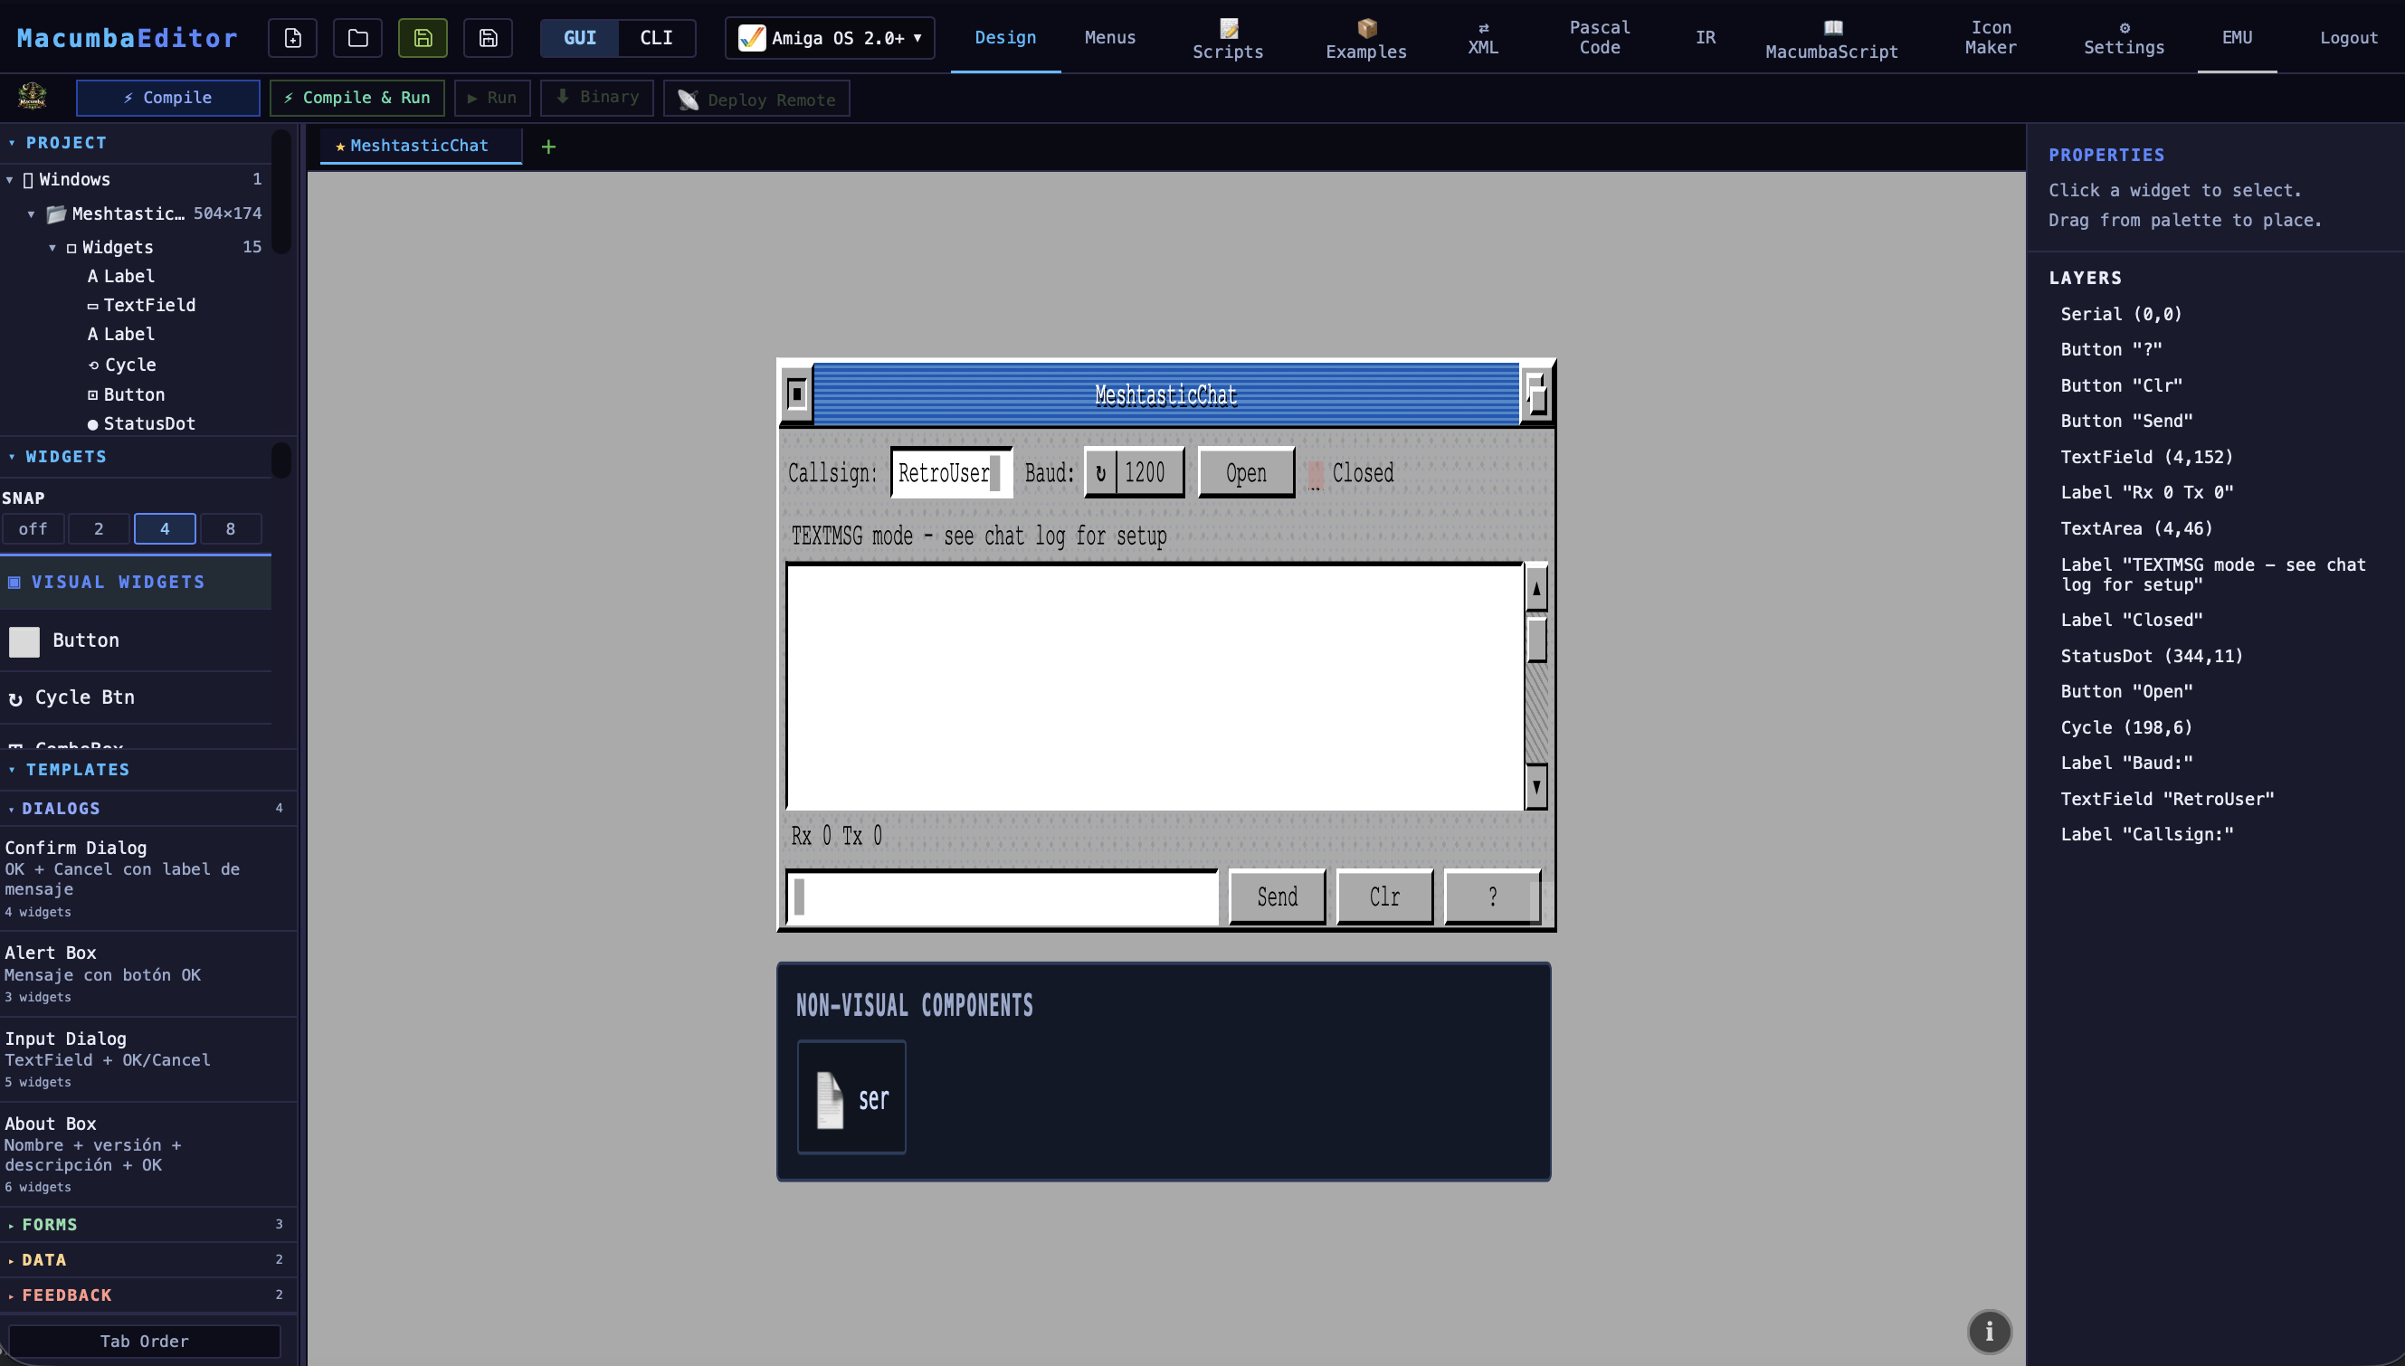Click the scroll up arrow in chat log
The height and width of the screenshot is (1366, 2405).
(x=1536, y=588)
